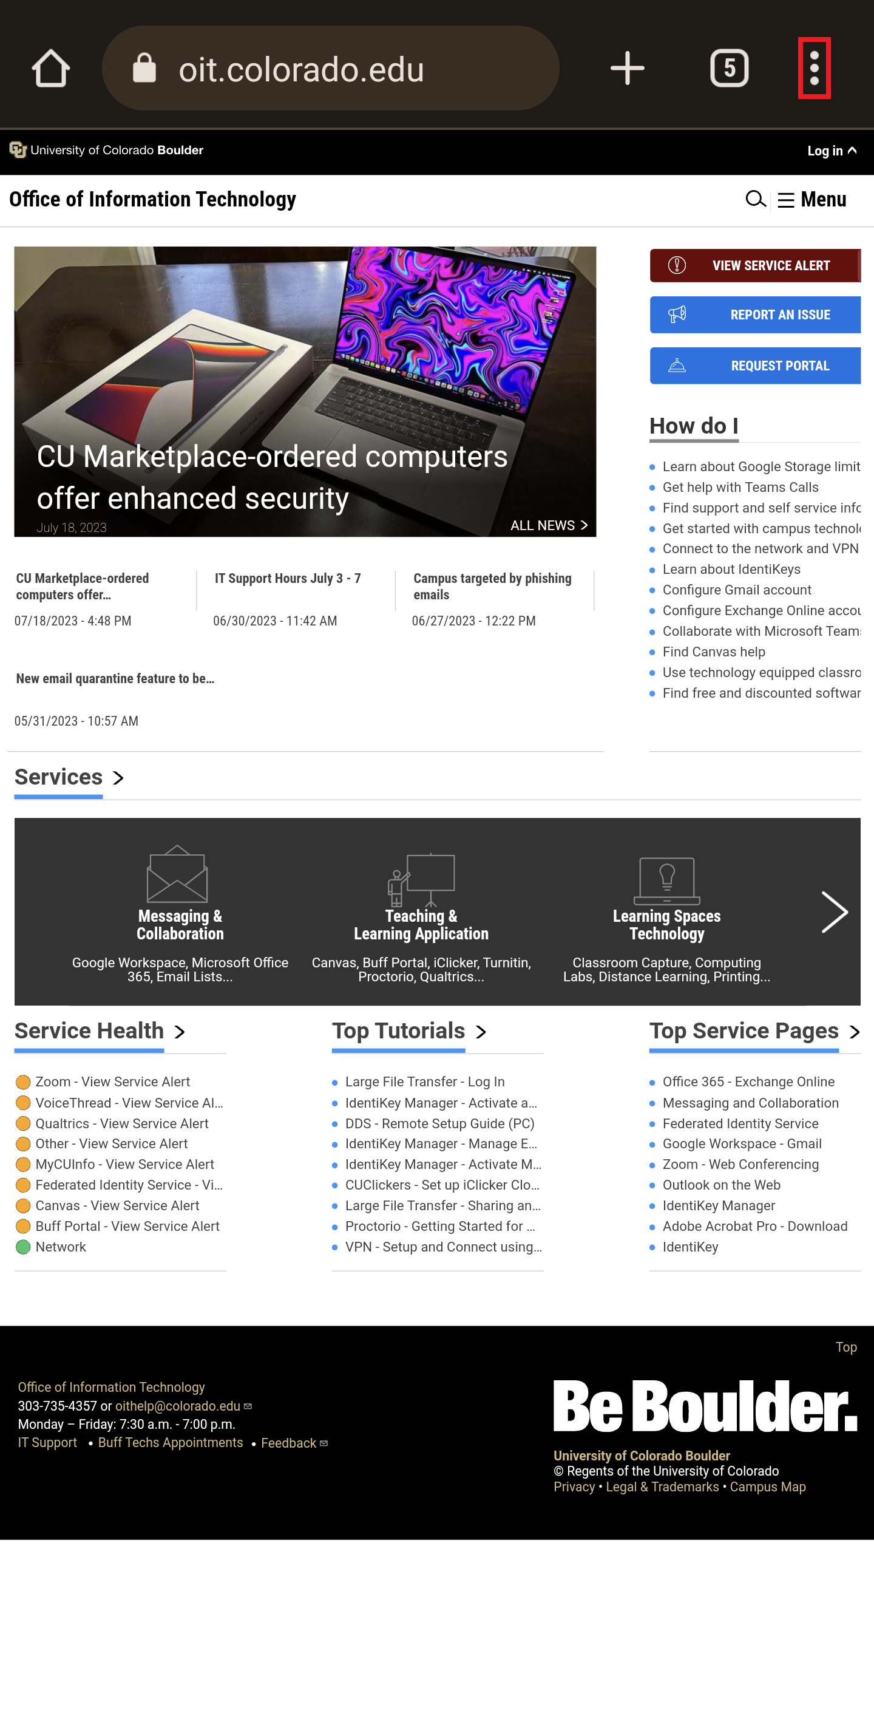This screenshot has height=1710, width=874.
Task: Tap the browser home icon
Action: coord(50,69)
